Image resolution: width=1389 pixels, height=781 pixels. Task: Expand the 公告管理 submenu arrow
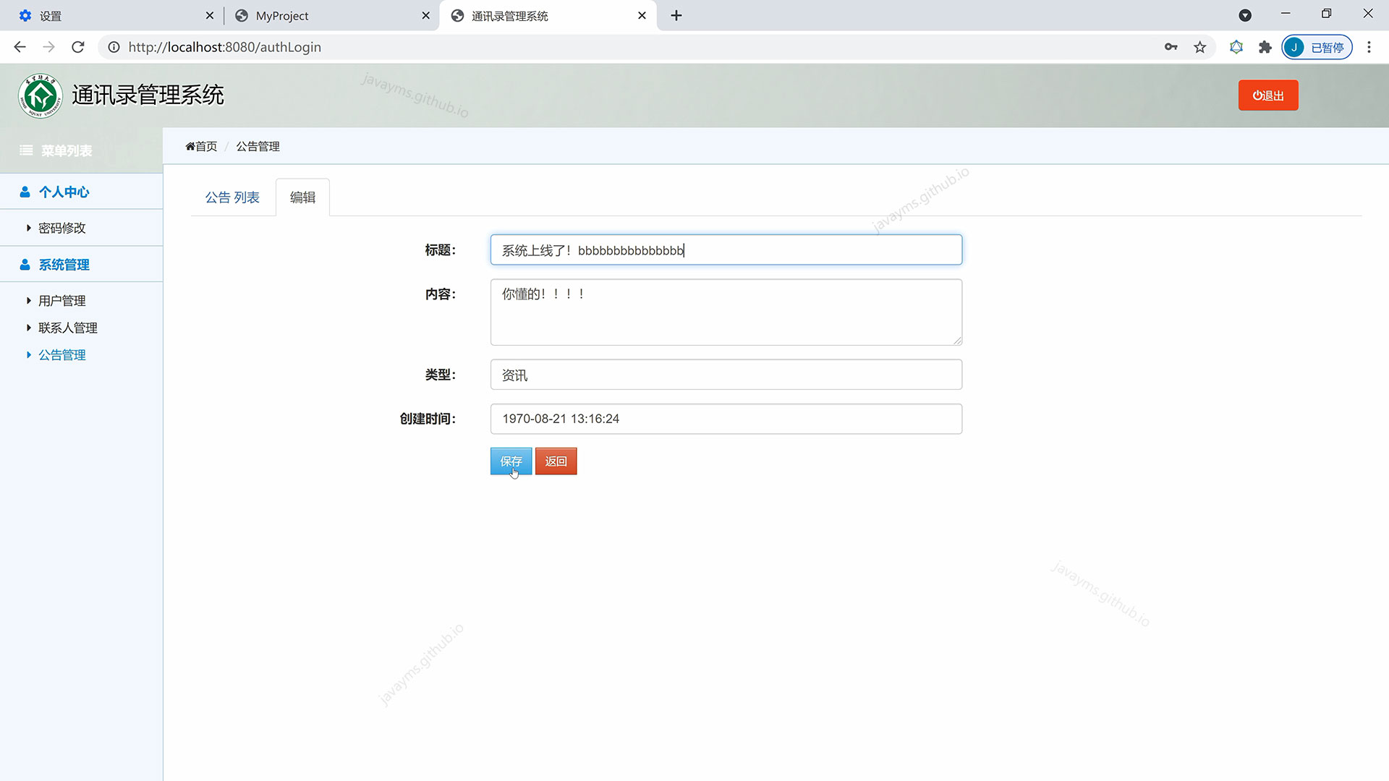(x=28, y=354)
